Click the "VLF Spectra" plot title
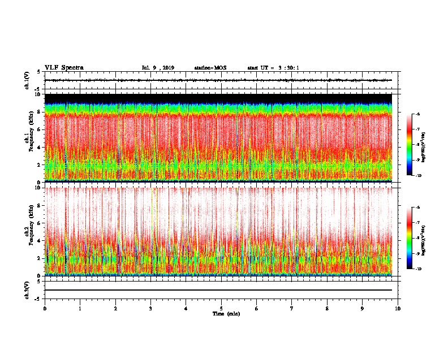Viewport: 448px width, 346px height. (64, 68)
